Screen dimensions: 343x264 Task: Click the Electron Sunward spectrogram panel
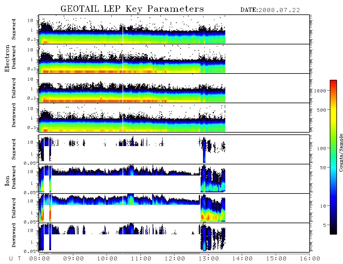pyautogui.click(x=174, y=29)
